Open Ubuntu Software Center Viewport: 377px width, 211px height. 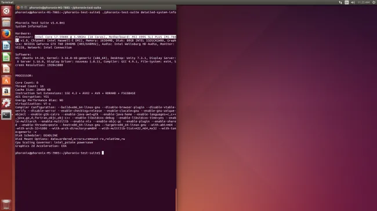[x=6, y=80]
